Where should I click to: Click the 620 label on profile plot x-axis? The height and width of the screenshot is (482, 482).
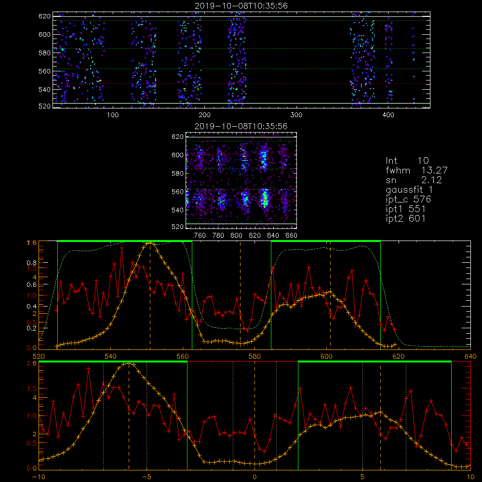click(399, 357)
